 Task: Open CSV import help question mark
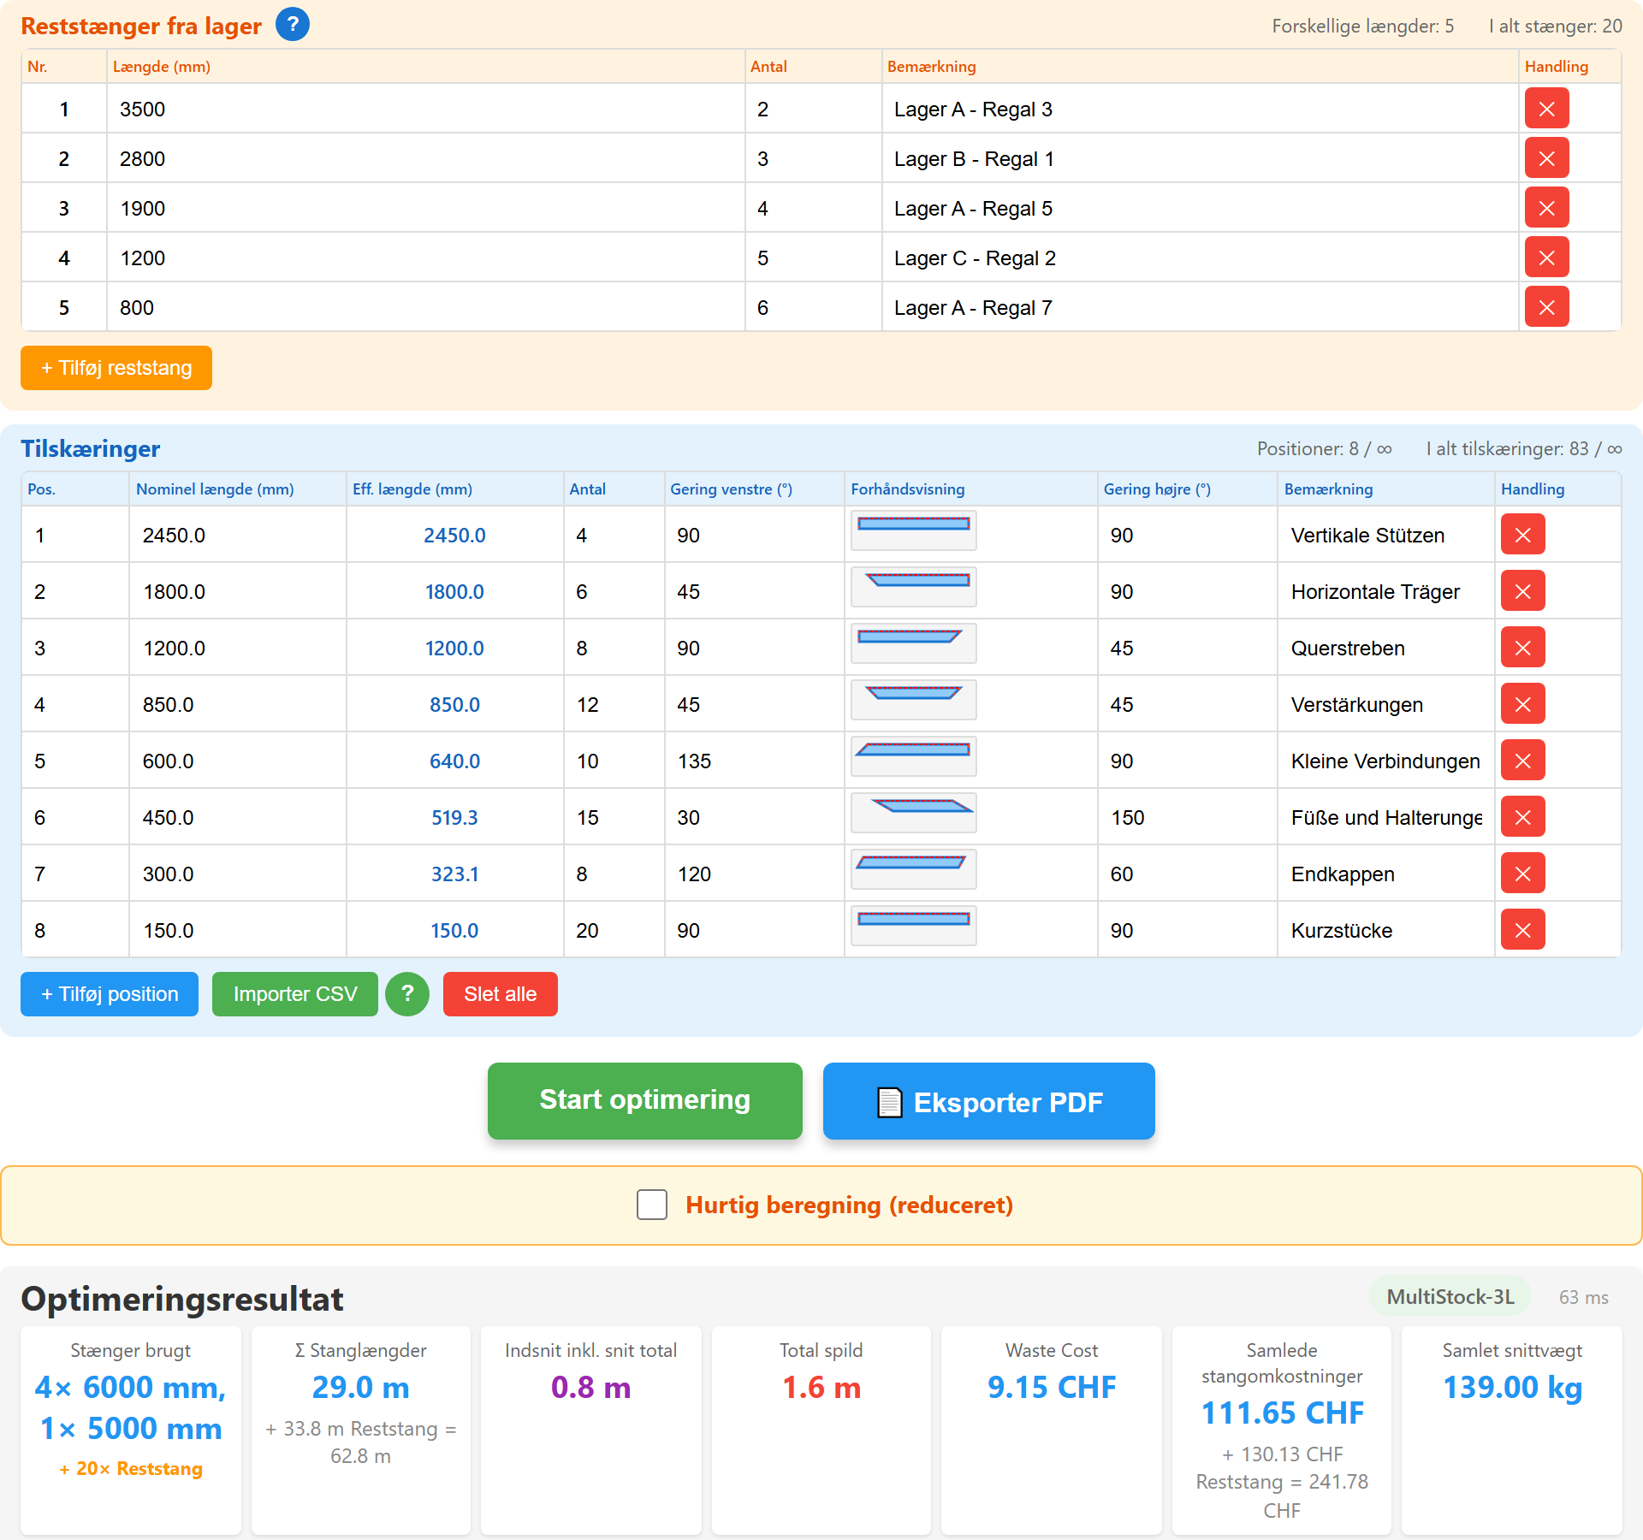tap(407, 994)
